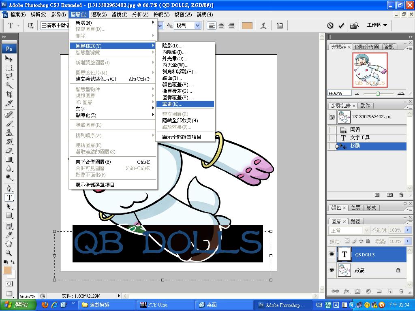The width and height of the screenshot is (415, 311).
Task: Switch to 路徑 tab
Action: pyautogui.click(x=355, y=222)
